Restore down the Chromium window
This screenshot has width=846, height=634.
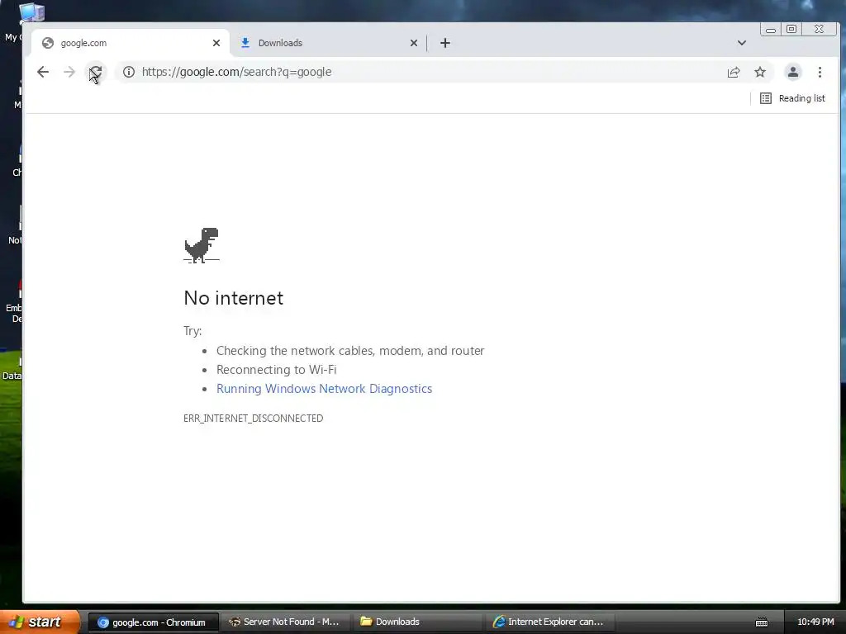pos(791,29)
